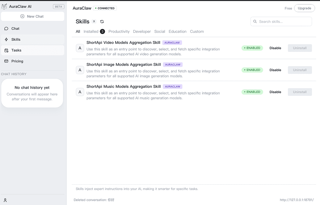Screen dimensions: 320x205
Task: Open the Chat section
Action: [32, 28]
